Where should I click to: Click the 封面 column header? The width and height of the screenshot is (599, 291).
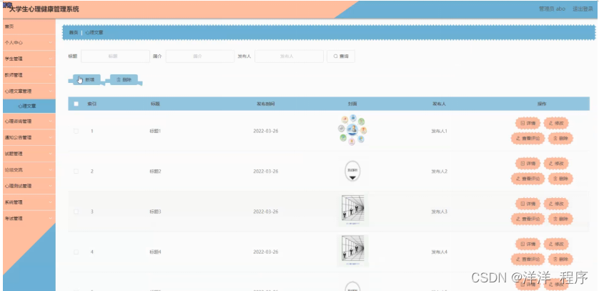352,104
